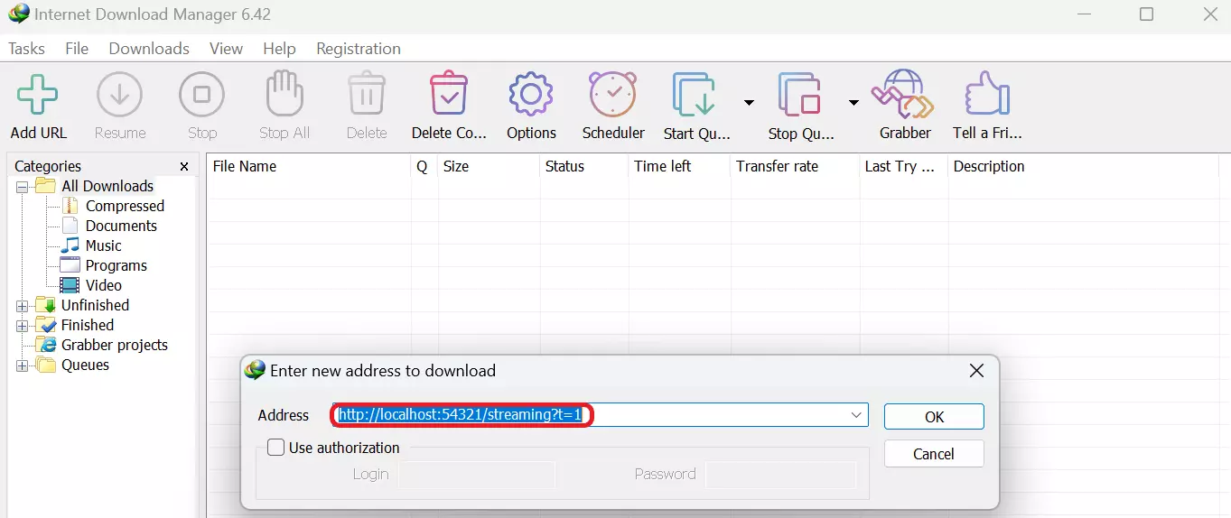The width and height of the screenshot is (1231, 518).
Task: Click Cancel in address dialog
Action: coord(934,454)
